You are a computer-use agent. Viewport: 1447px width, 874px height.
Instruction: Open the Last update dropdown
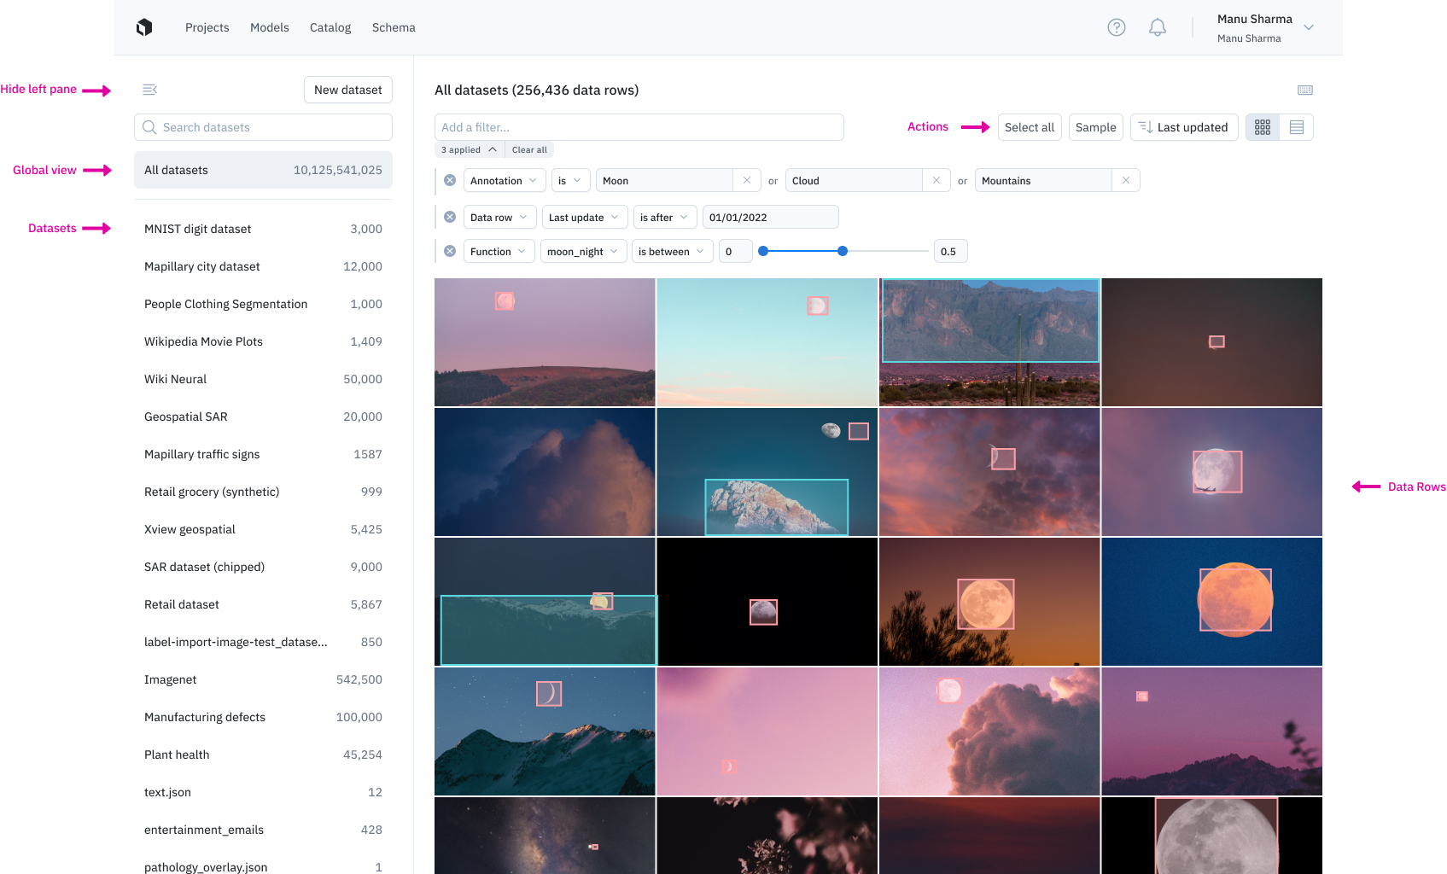[x=585, y=217]
